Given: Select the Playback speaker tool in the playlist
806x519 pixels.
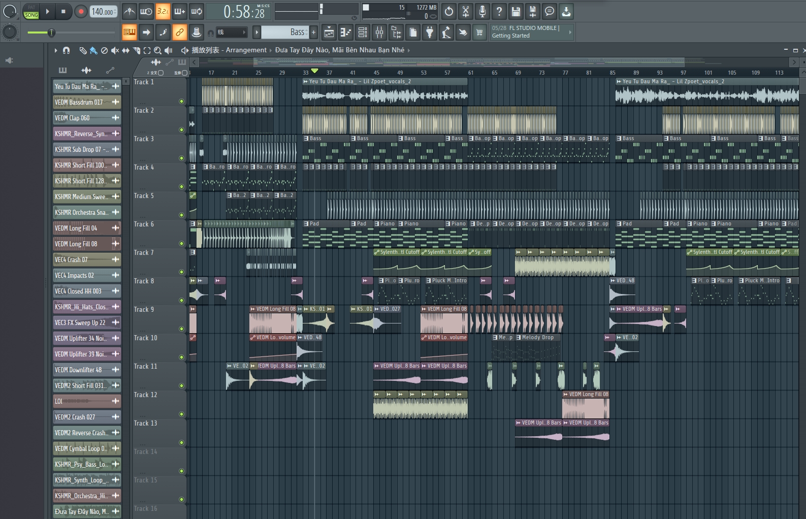Looking at the screenshot, I should click(x=169, y=50).
